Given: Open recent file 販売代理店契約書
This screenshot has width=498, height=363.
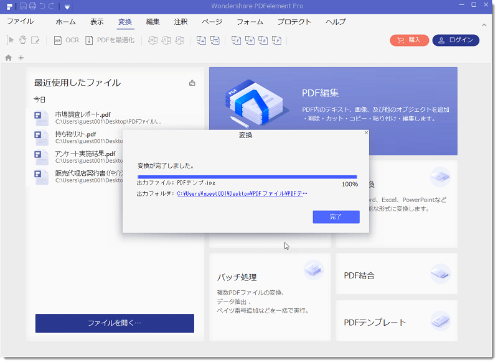Looking at the screenshot, I should tap(77, 177).
